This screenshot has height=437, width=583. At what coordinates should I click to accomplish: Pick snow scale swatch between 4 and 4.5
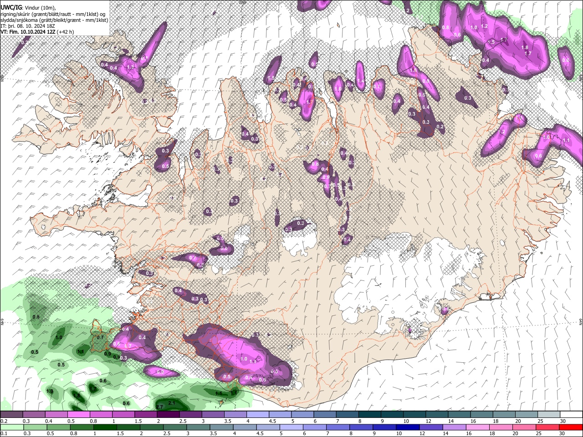pos(258,415)
